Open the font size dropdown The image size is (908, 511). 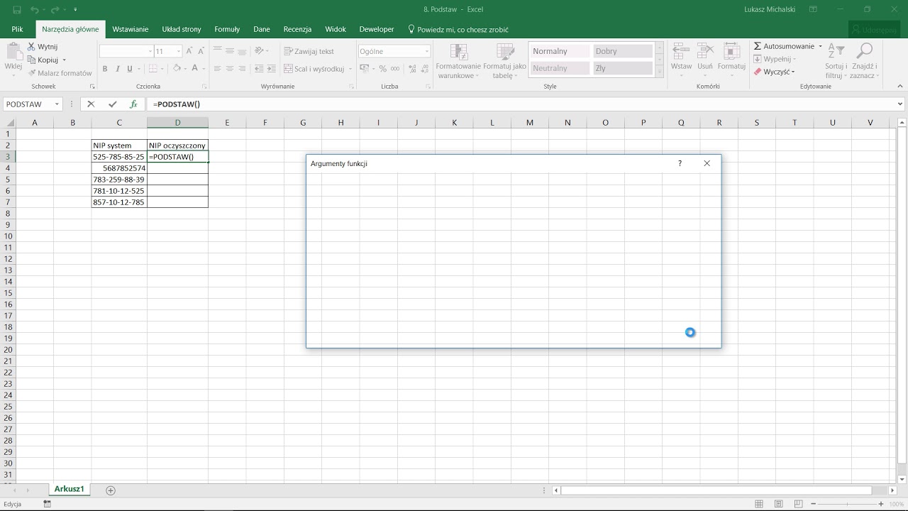(x=179, y=51)
